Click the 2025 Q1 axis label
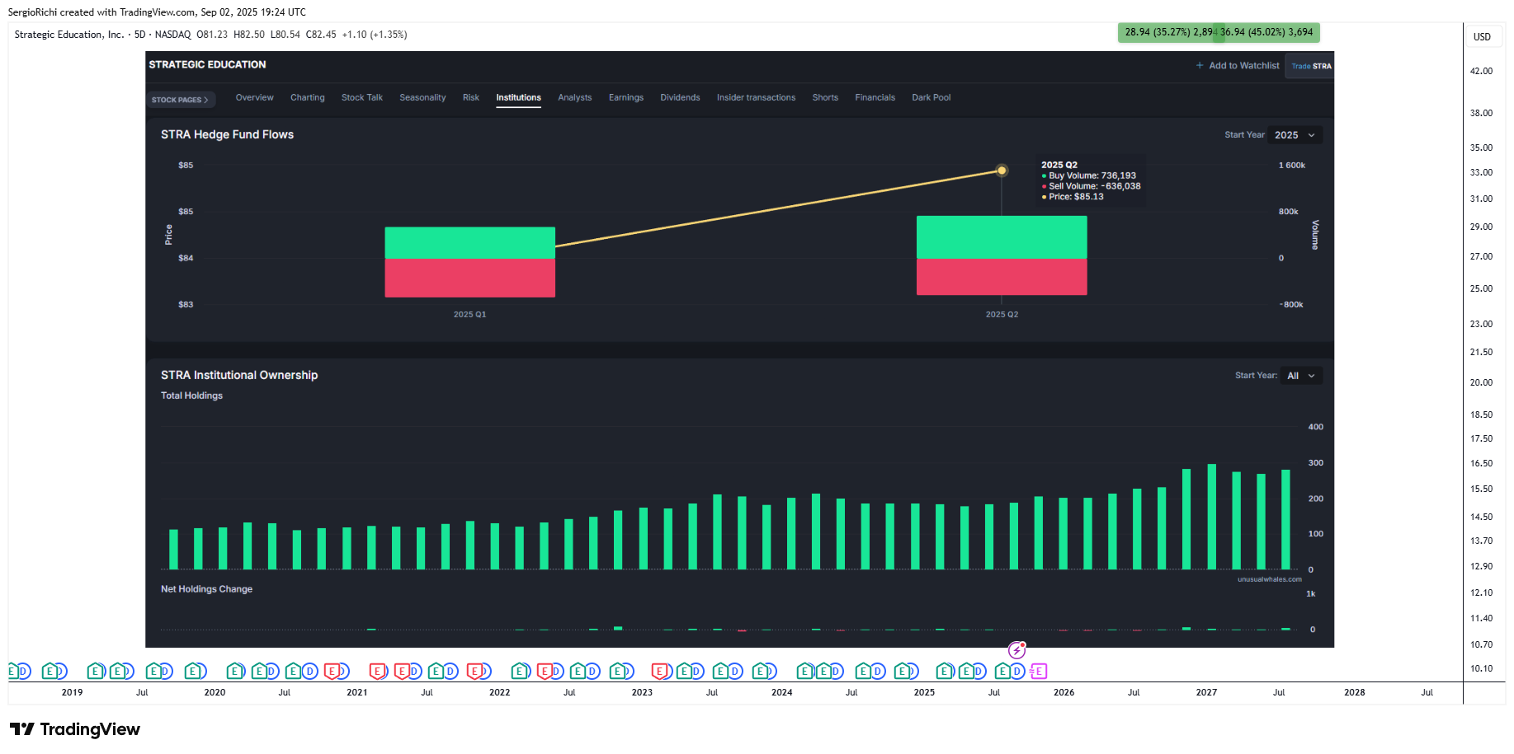 pos(469,315)
